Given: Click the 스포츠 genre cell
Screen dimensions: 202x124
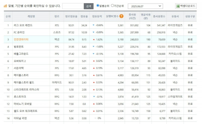Looking at the screenshot, I should click(x=57, y=32).
